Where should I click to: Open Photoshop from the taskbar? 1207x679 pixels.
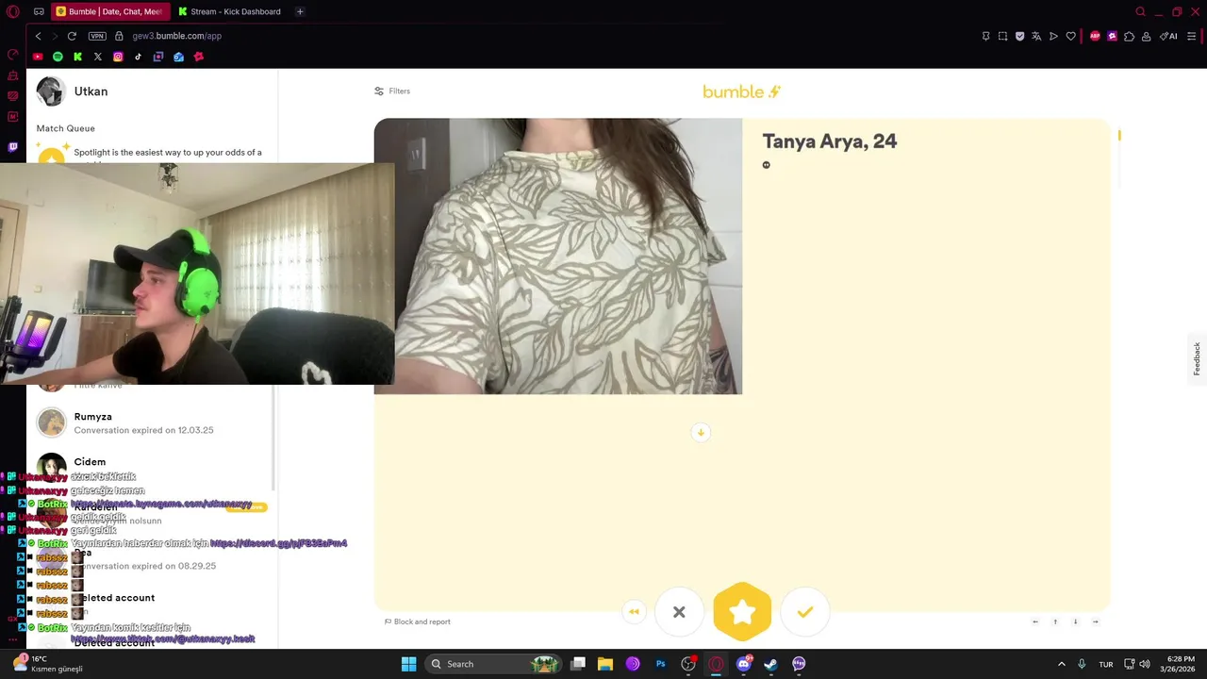click(x=660, y=664)
